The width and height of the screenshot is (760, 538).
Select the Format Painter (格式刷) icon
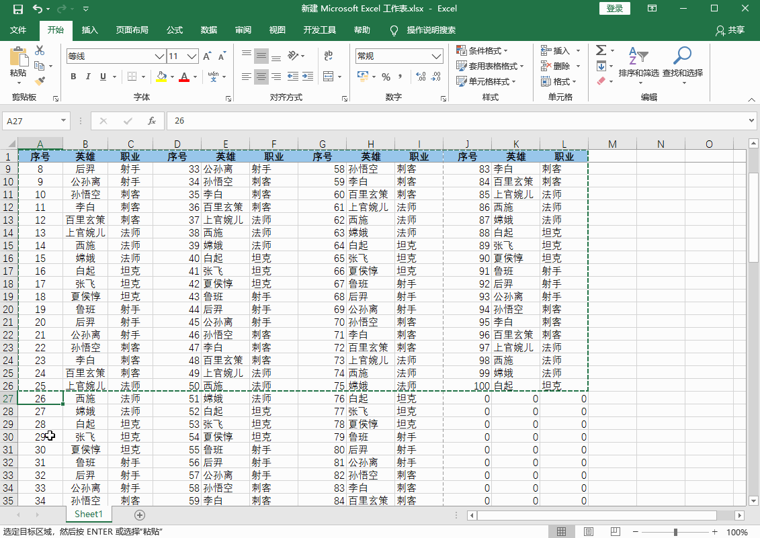(39, 81)
